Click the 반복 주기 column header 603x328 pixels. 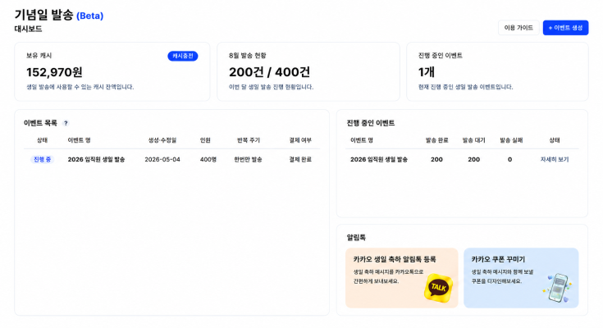coord(249,140)
